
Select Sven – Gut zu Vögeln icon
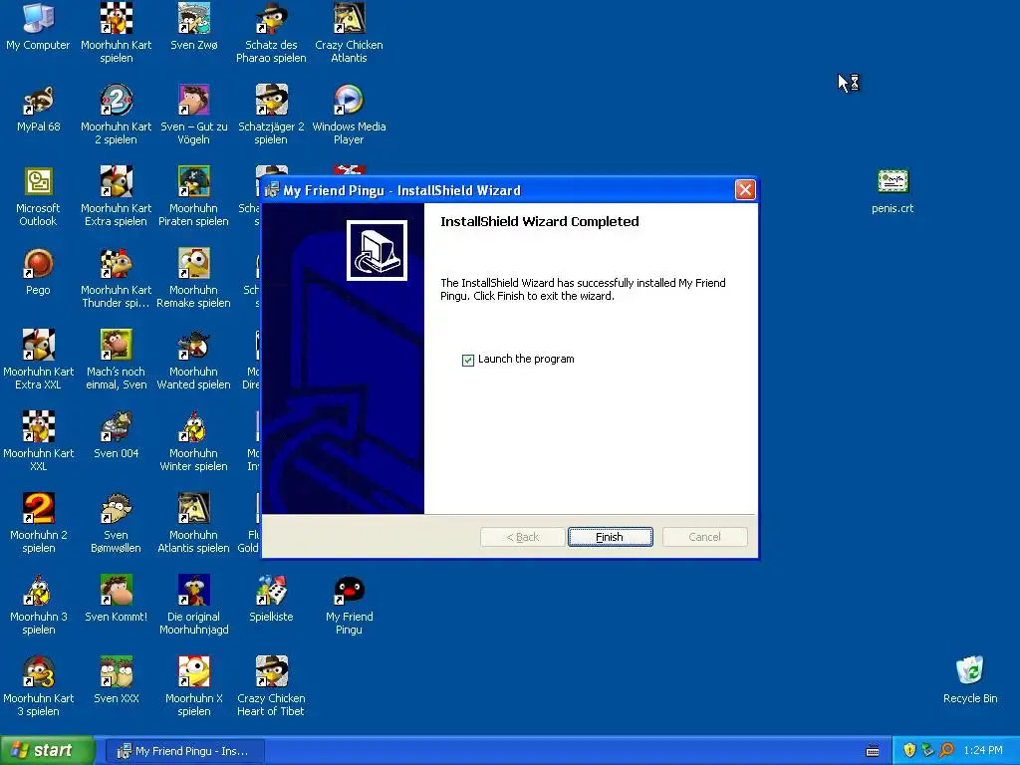click(194, 115)
